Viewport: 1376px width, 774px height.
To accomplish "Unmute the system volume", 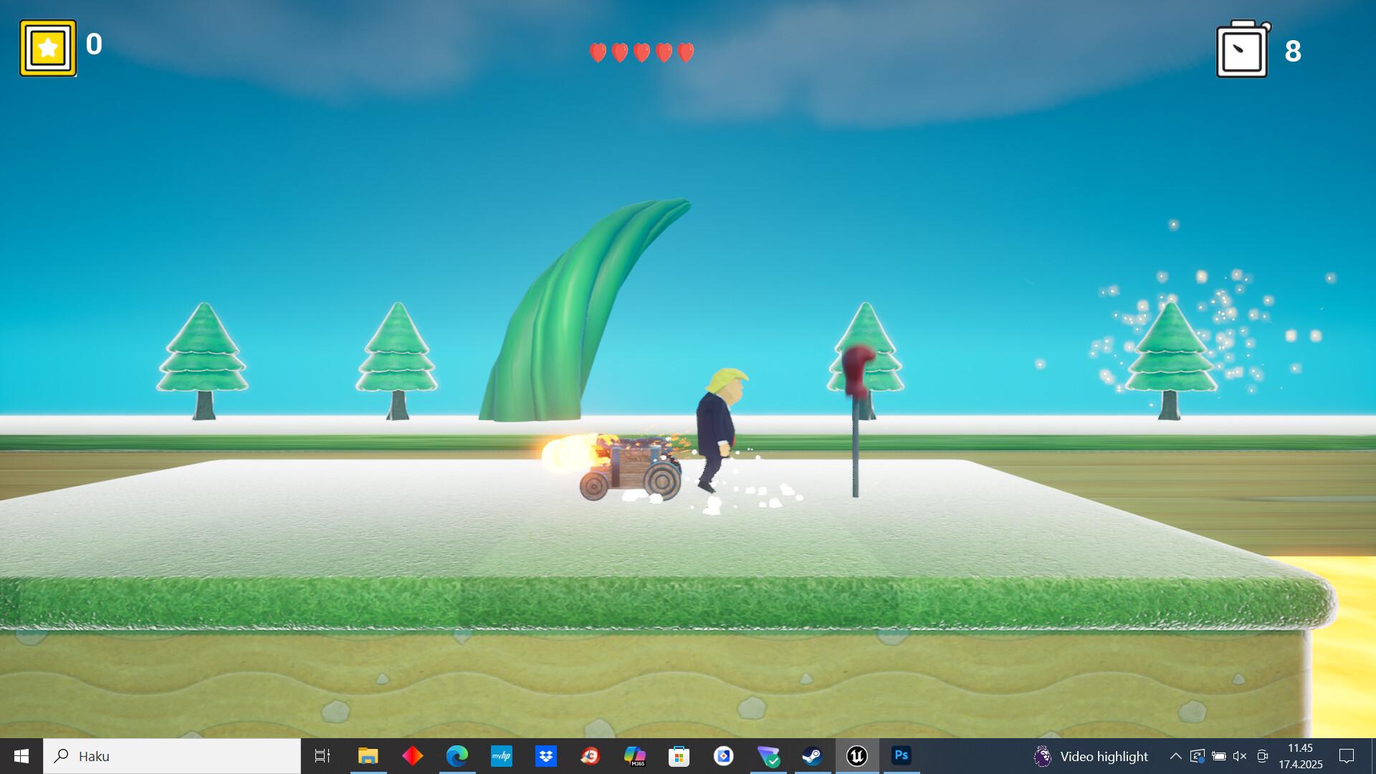I will pos(1239,756).
